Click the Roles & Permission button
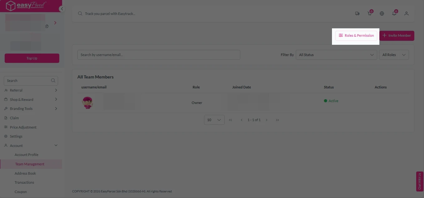The height and width of the screenshot is (198, 424). point(356,35)
